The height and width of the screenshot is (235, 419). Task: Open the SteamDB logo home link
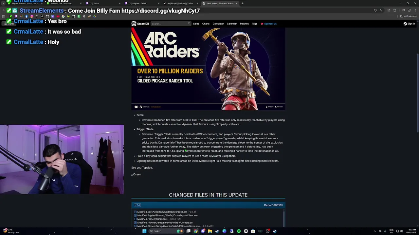(x=140, y=23)
